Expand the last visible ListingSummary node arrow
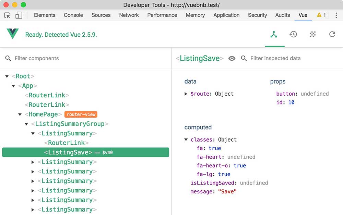 click(33, 210)
